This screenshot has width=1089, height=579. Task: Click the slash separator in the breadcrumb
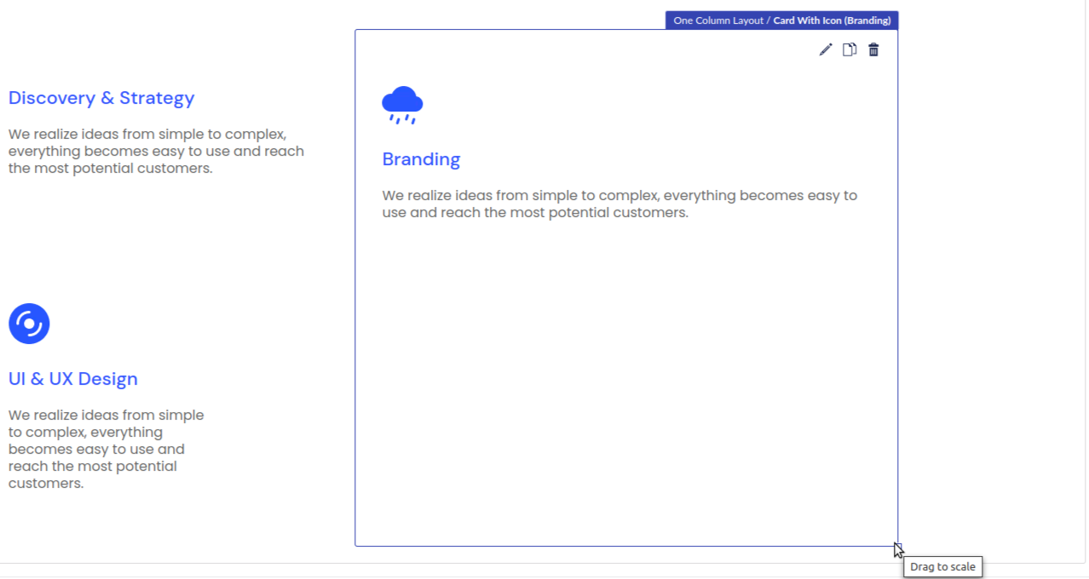[x=769, y=20]
